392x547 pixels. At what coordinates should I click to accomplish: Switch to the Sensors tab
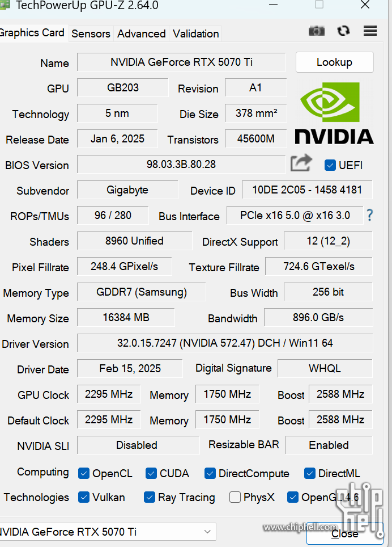(x=91, y=33)
